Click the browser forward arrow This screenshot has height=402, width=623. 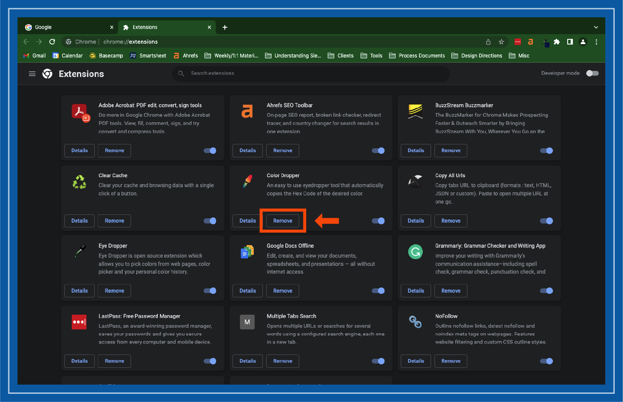tap(39, 42)
